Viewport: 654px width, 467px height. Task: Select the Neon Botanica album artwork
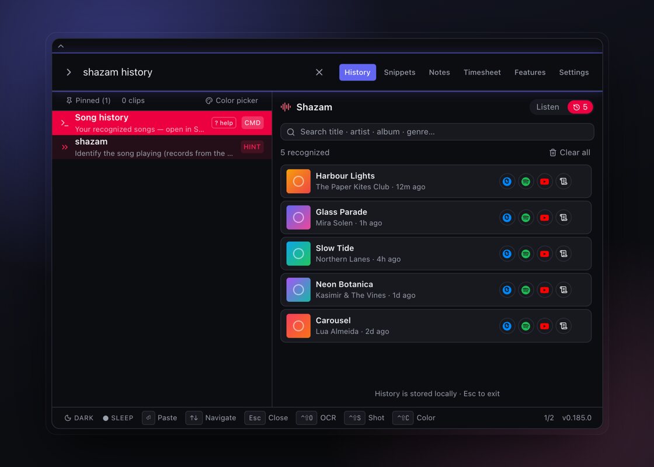298,290
